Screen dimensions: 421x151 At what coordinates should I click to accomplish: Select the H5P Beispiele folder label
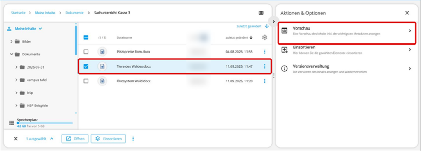[37, 106]
